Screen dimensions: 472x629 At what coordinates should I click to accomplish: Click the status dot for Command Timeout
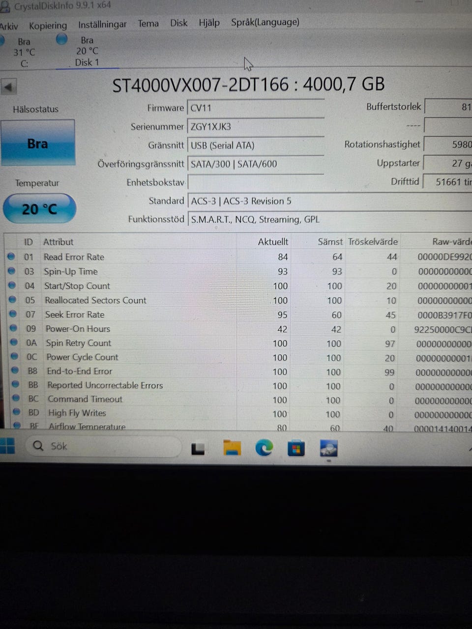tap(16, 398)
